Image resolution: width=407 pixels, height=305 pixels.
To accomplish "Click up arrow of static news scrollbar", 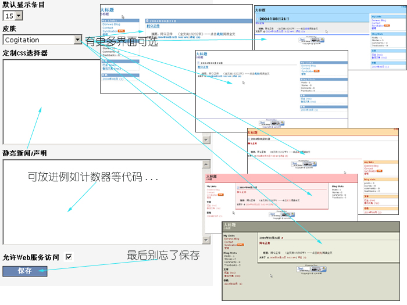I will click(x=206, y=164).
